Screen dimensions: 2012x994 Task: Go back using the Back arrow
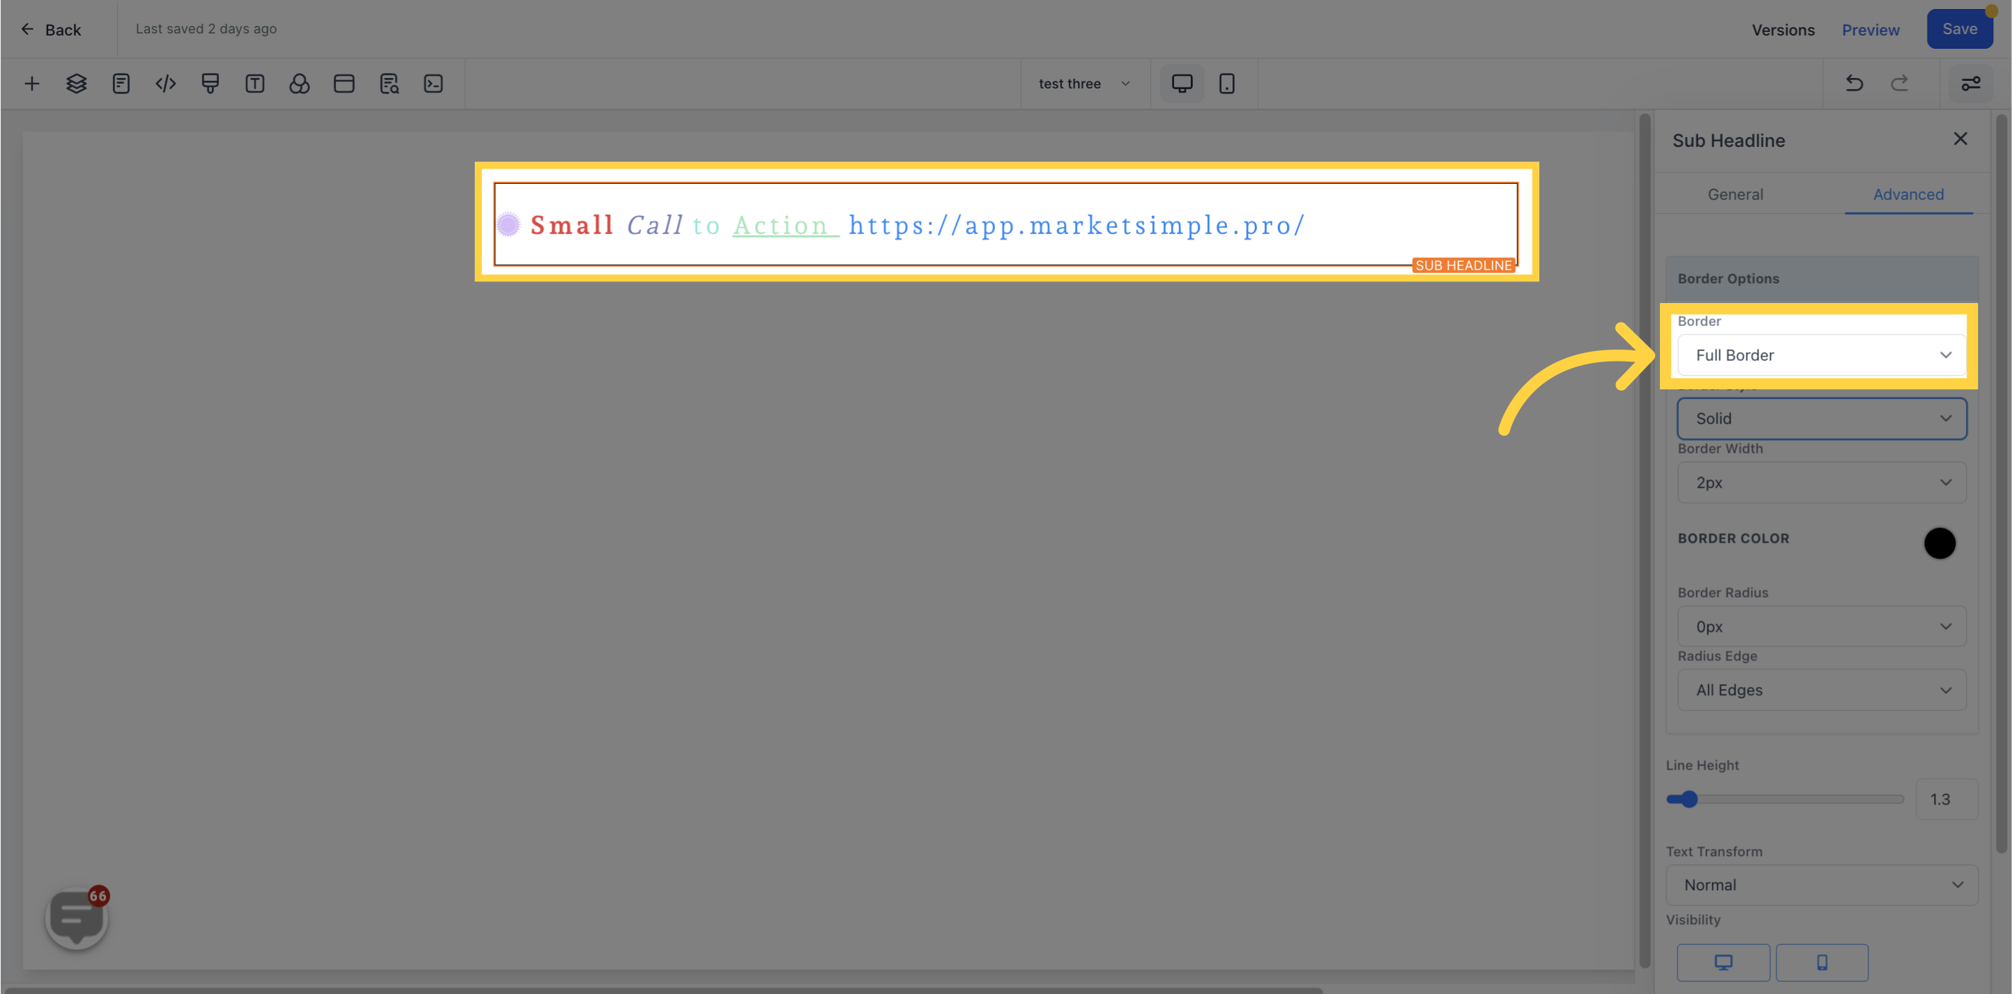pyautogui.click(x=52, y=30)
